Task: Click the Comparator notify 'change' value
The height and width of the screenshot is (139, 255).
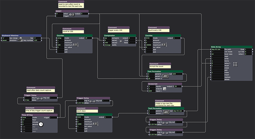Action: 107,45
